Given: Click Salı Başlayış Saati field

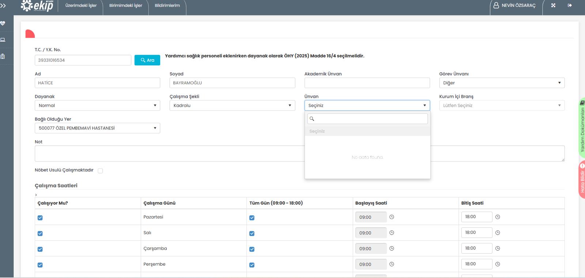Looking at the screenshot, I should coord(371,233).
